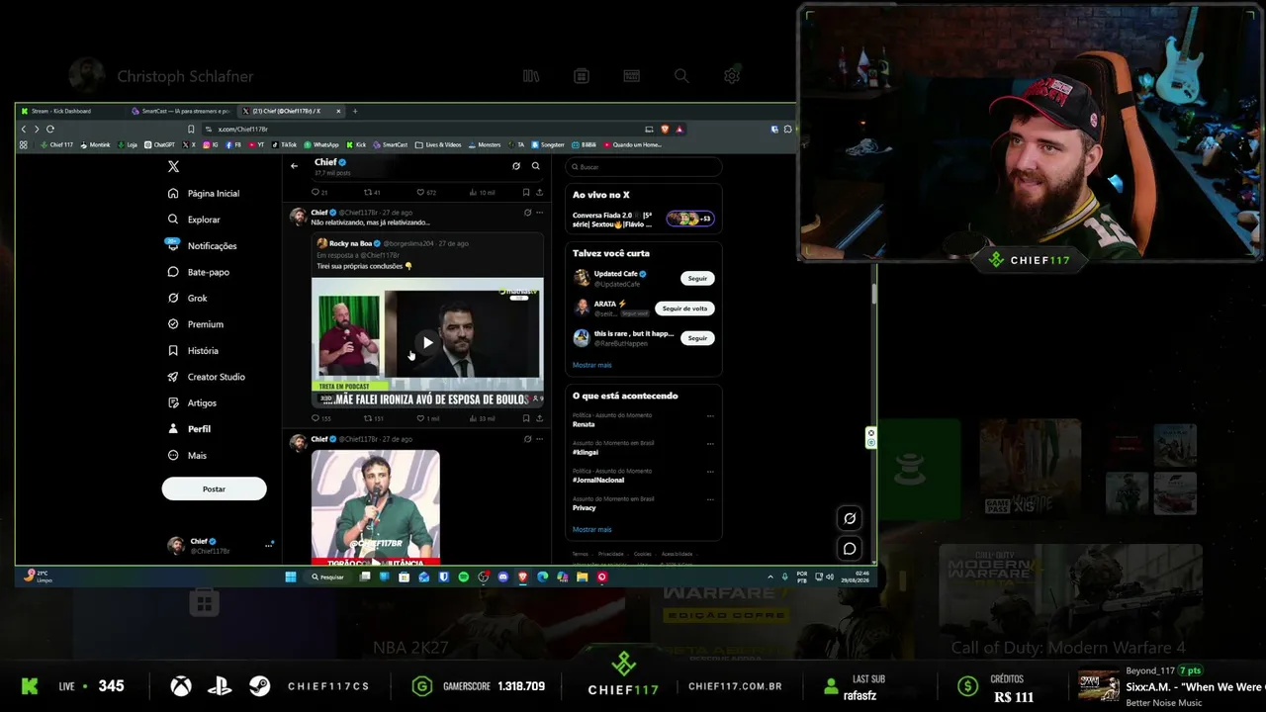Click the Grok icon in profile header

click(516, 166)
